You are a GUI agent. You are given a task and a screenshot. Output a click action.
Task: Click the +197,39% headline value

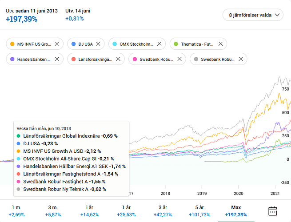[x=21, y=19]
